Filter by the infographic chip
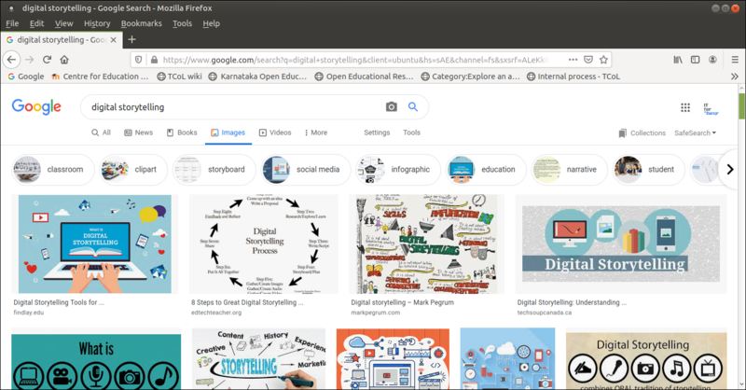 coord(398,169)
